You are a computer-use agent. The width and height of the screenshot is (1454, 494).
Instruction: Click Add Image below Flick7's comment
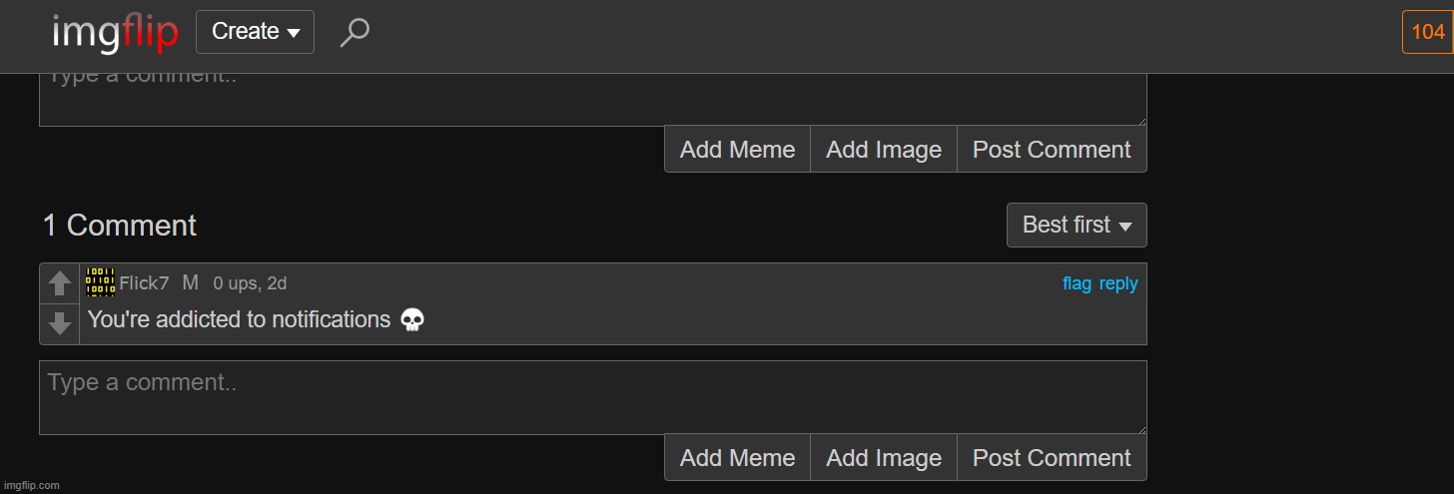884,458
